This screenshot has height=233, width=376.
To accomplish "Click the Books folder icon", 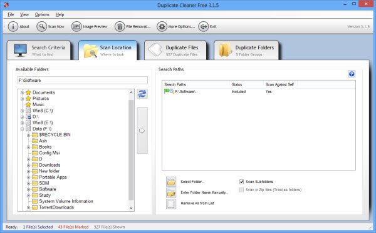I will 34,147.
